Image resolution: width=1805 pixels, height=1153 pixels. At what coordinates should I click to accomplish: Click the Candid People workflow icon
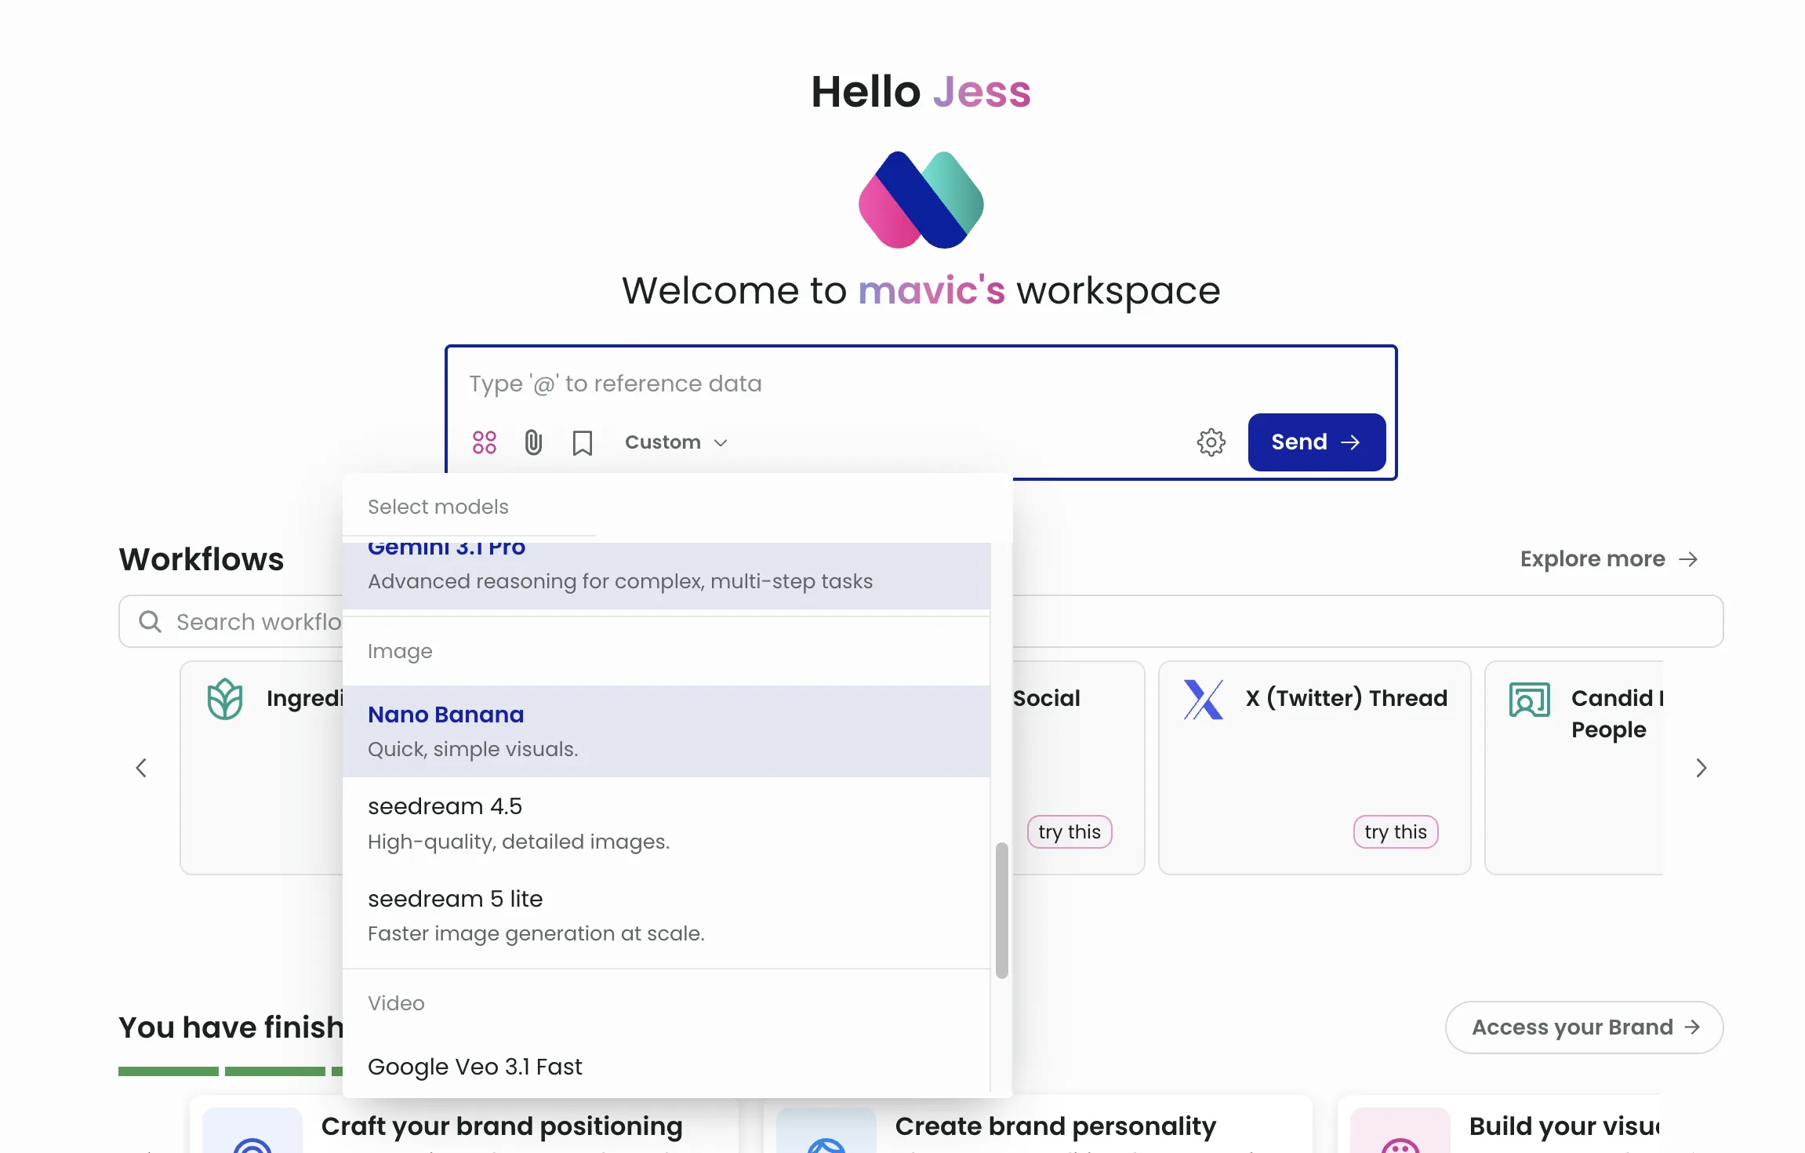tap(1530, 700)
